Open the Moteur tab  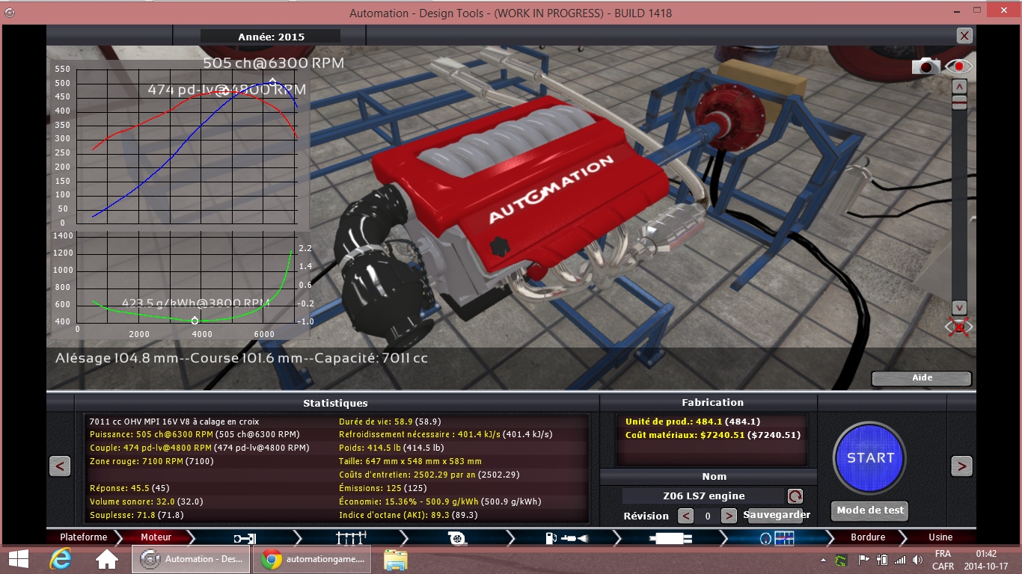click(x=156, y=537)
